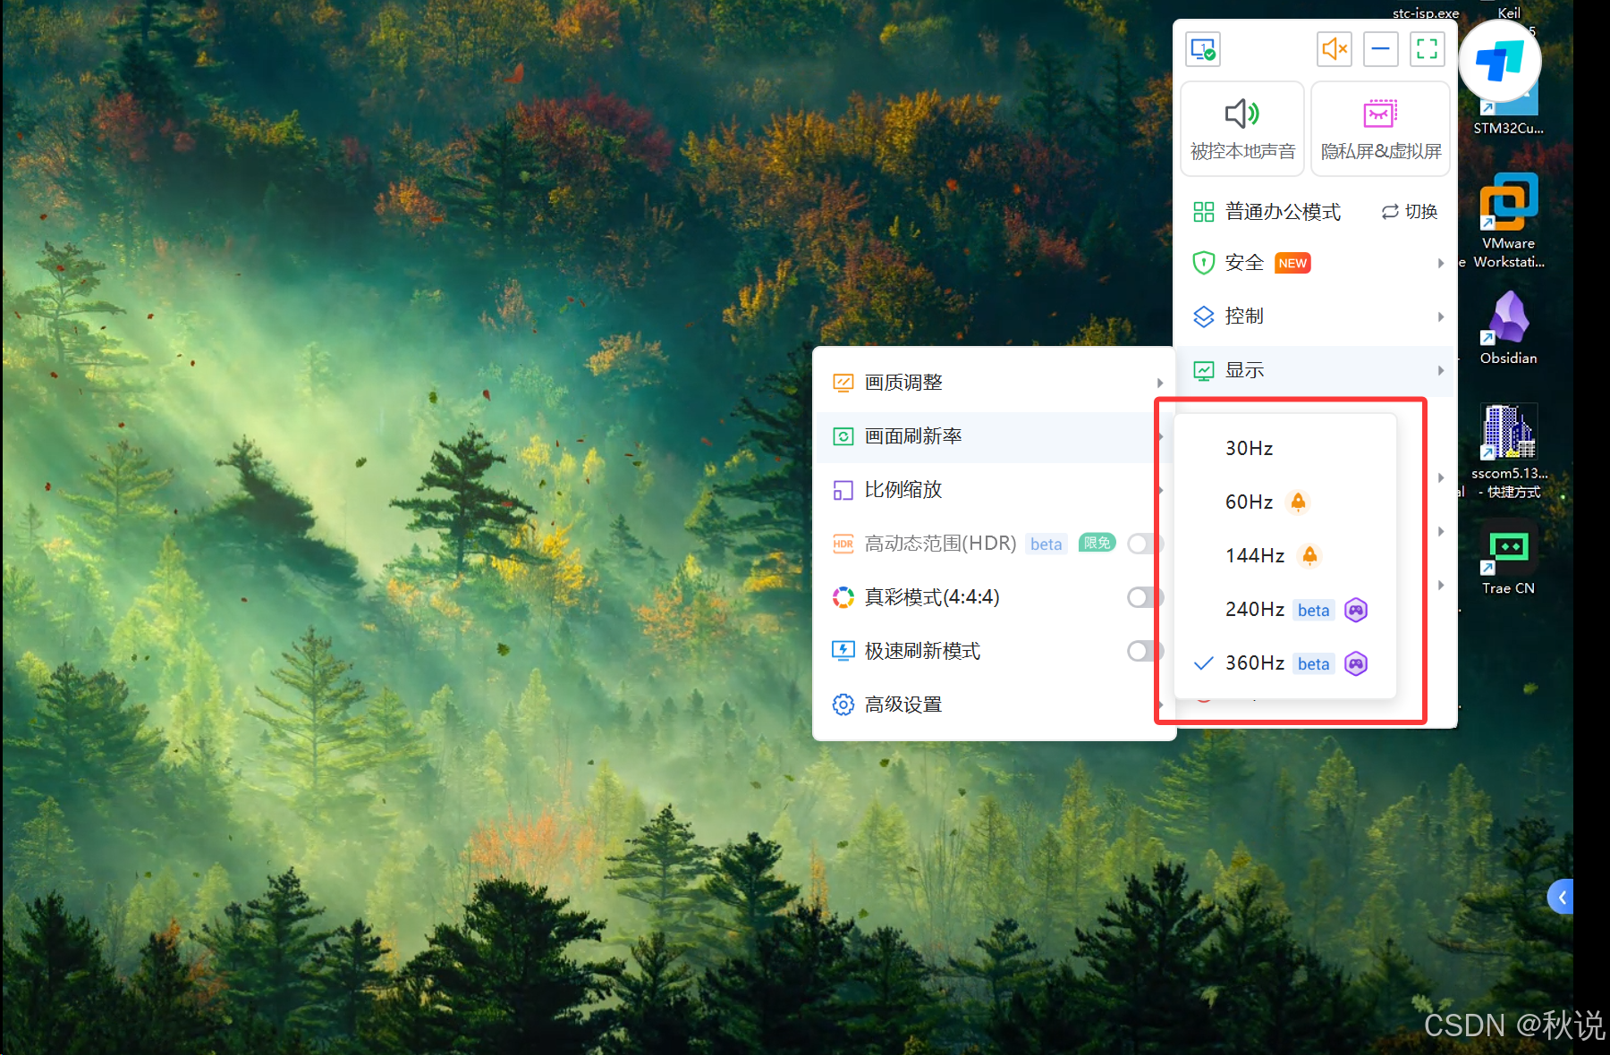Select the 高级设置 menu entry

pos(902,704)
